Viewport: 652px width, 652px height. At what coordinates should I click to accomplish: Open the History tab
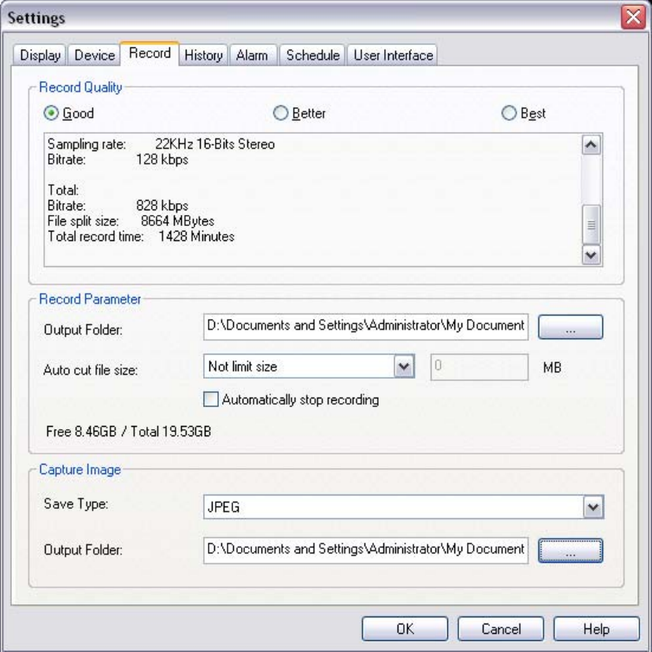203,55
